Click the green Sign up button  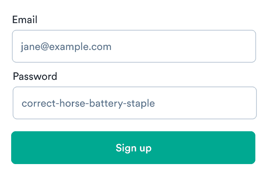(x=133, y=148)
